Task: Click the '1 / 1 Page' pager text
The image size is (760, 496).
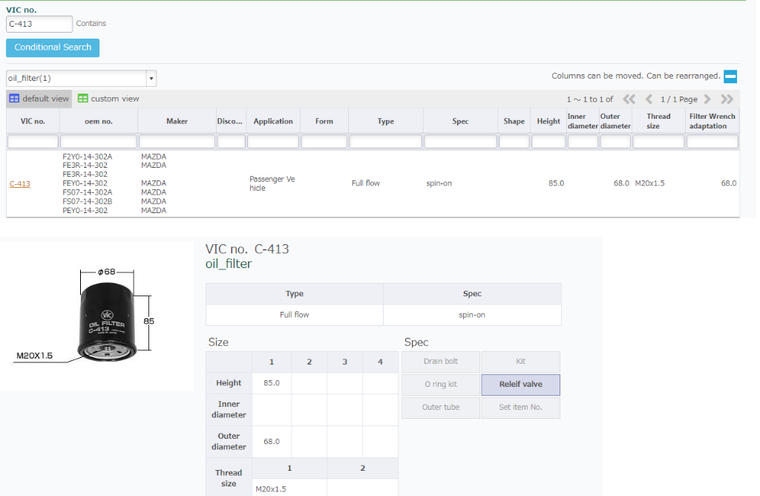Action: [678, 99]
